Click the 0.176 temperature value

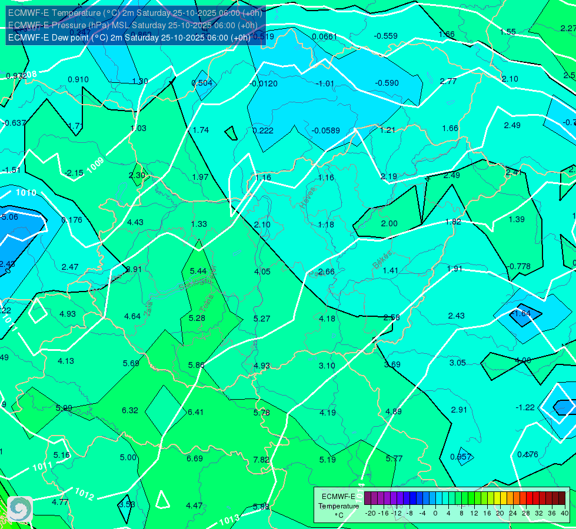pos(72,220)
